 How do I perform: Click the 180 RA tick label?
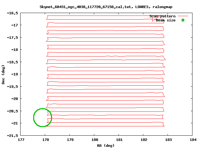tap(95, 140)
